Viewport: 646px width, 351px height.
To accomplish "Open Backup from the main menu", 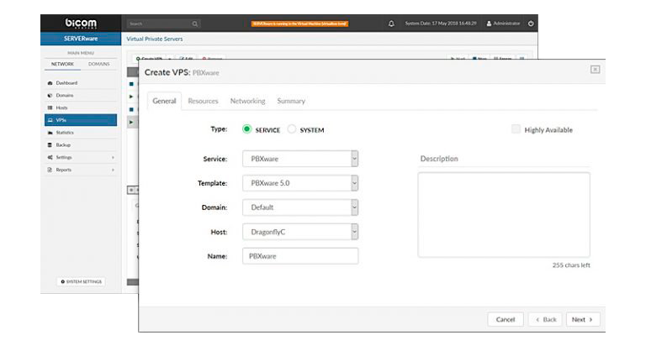I will pyautogui.click(x=81, y=144).
